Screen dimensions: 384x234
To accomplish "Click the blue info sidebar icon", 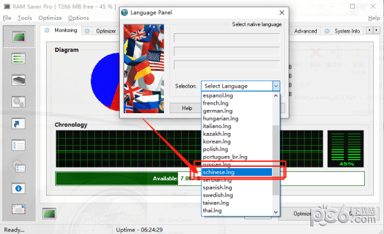I will coord(19,189).
